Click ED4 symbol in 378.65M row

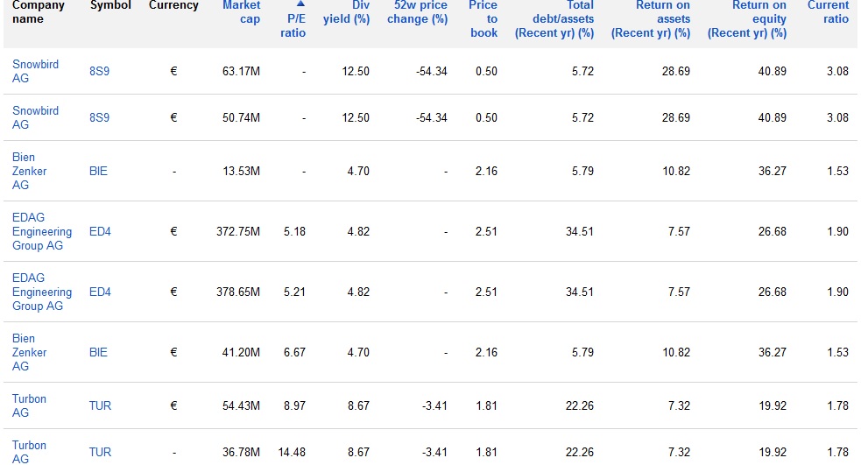tap(100, 292)
